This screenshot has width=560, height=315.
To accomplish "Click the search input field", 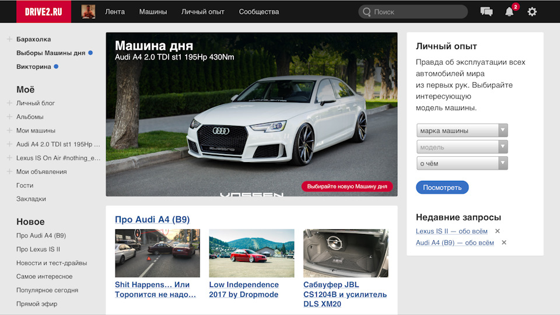I will pos(413,12).
